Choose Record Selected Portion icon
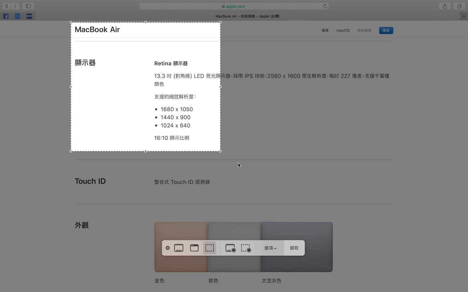Screen dimensions: 468x292 [246, 248]
